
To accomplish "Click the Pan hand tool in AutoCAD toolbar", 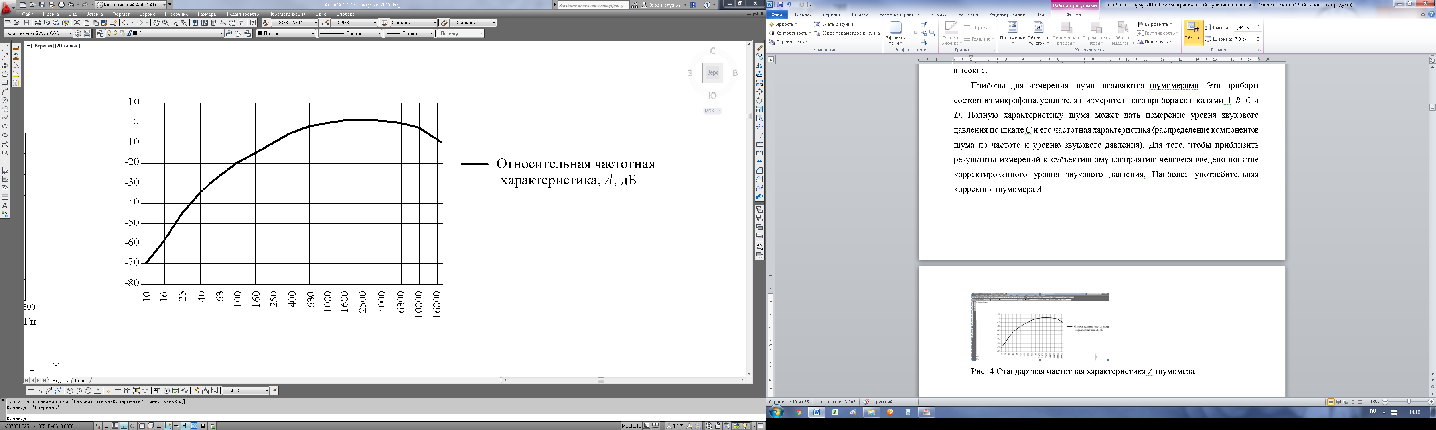I will [157, 23].
